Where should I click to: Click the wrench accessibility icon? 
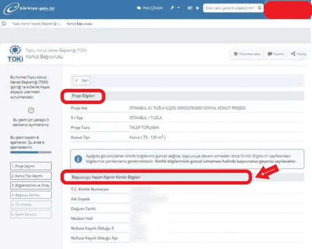[x=172, y=8]
